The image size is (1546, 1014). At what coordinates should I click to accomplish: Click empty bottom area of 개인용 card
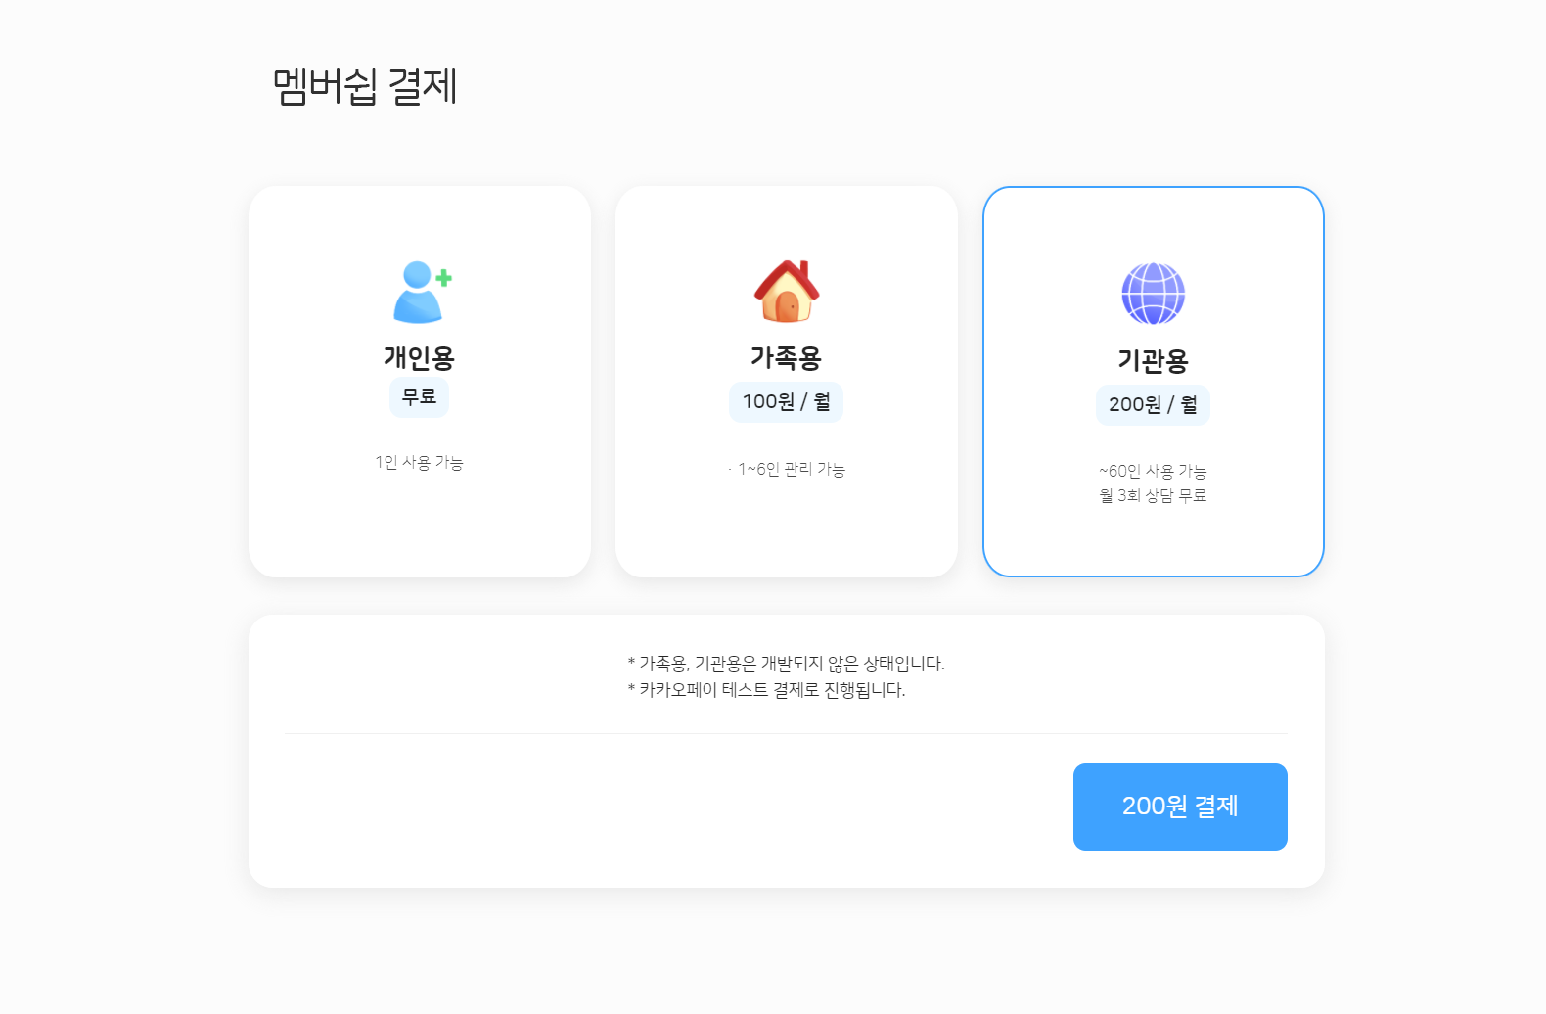point(419,533)
